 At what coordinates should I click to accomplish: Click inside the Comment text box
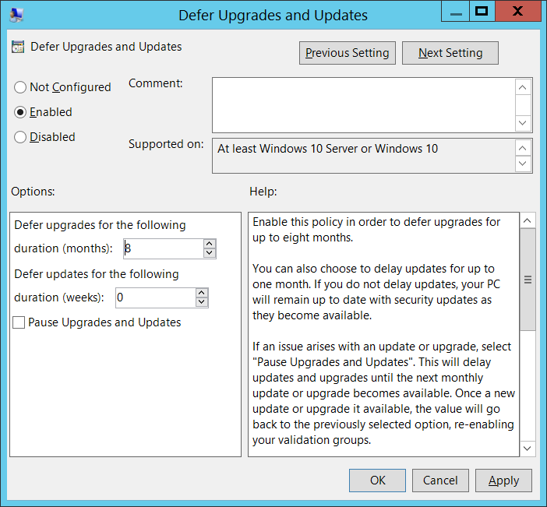[x=363, y=104]
